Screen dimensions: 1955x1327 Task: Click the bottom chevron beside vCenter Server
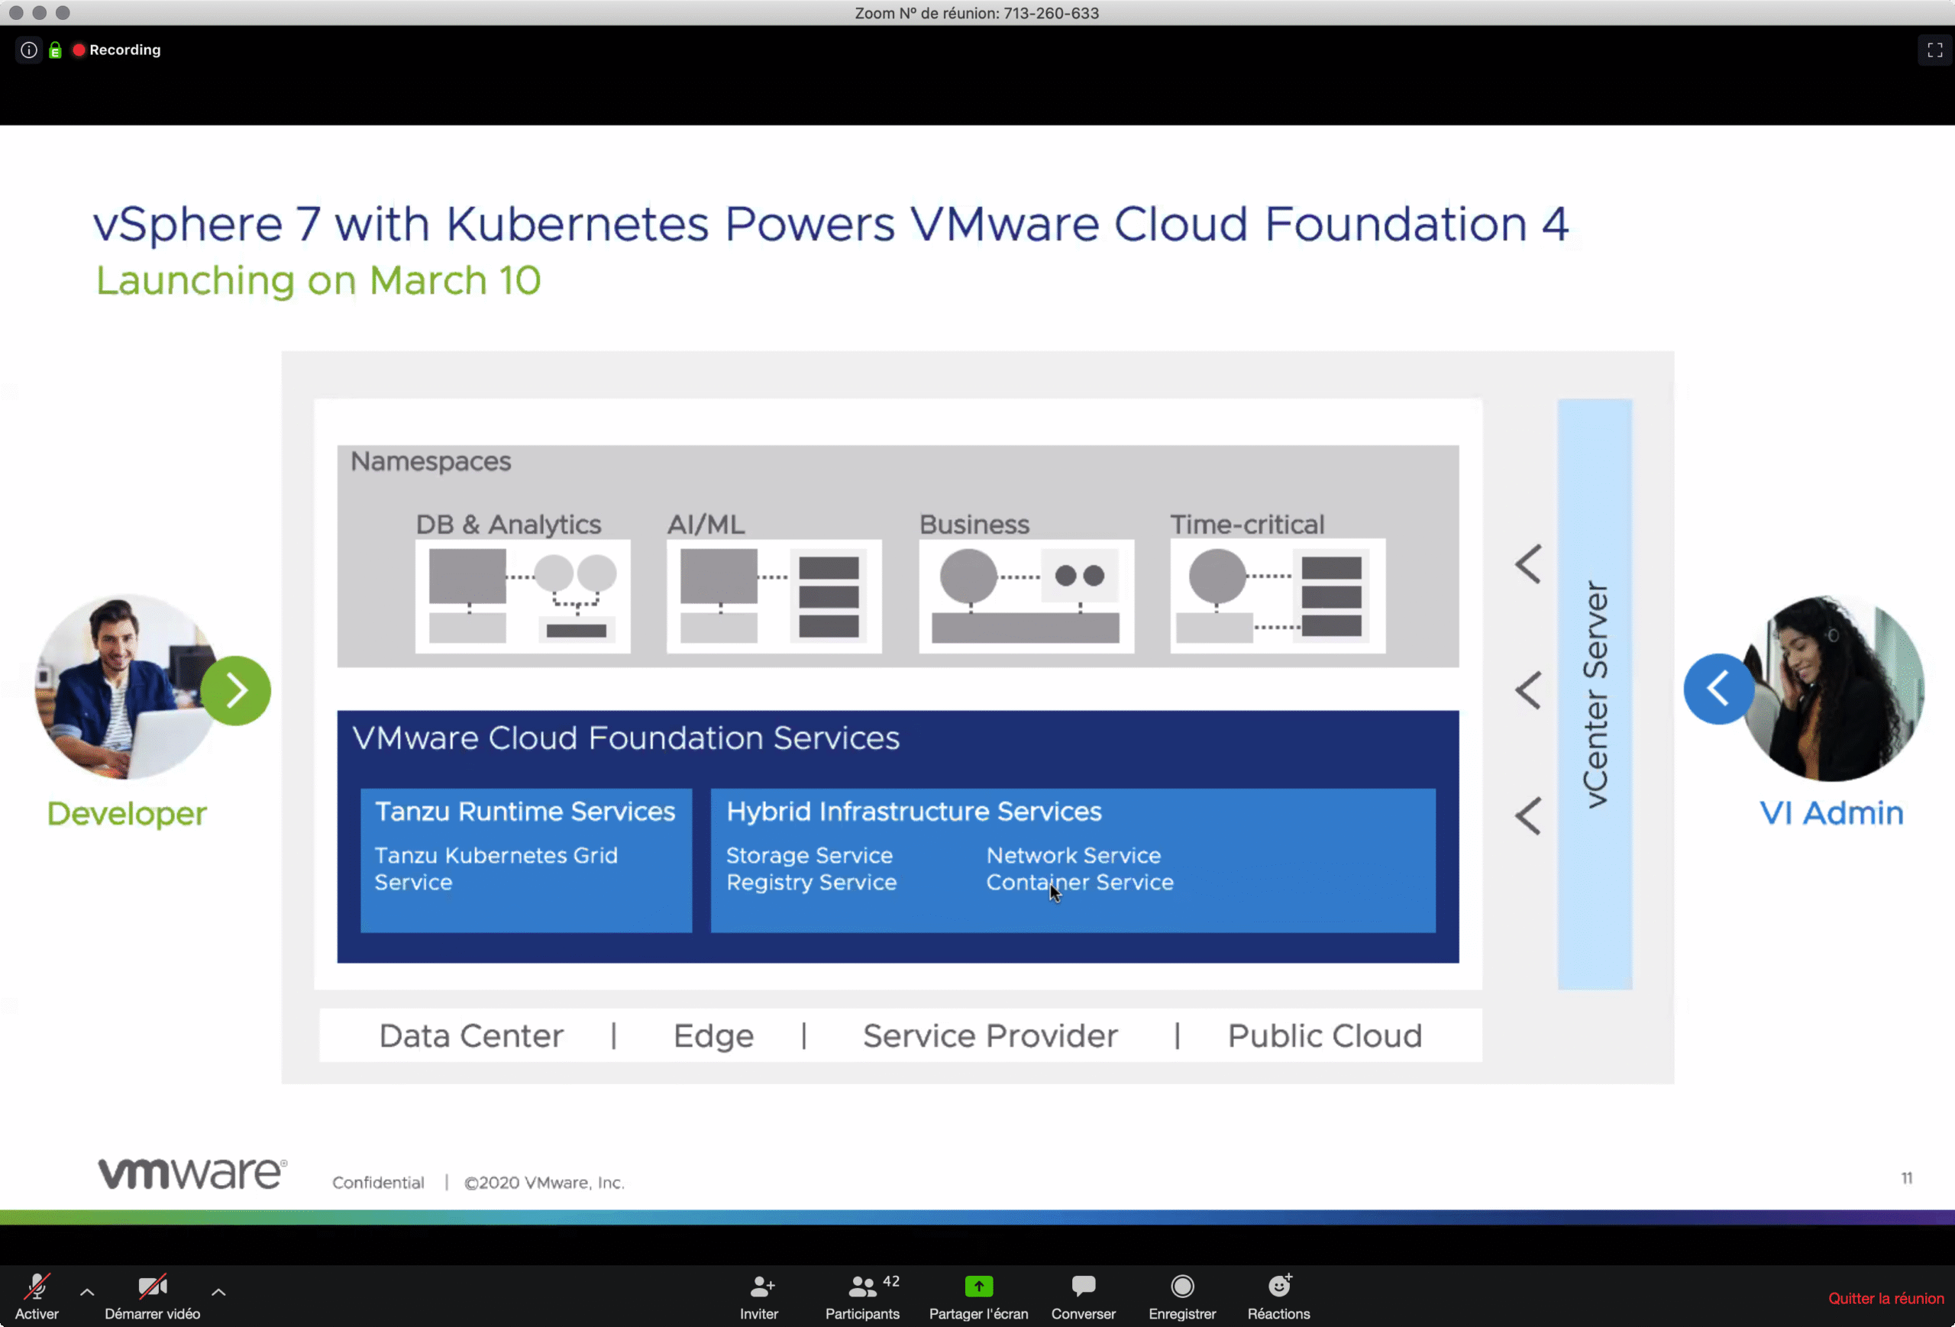(x=1527, y=815)
